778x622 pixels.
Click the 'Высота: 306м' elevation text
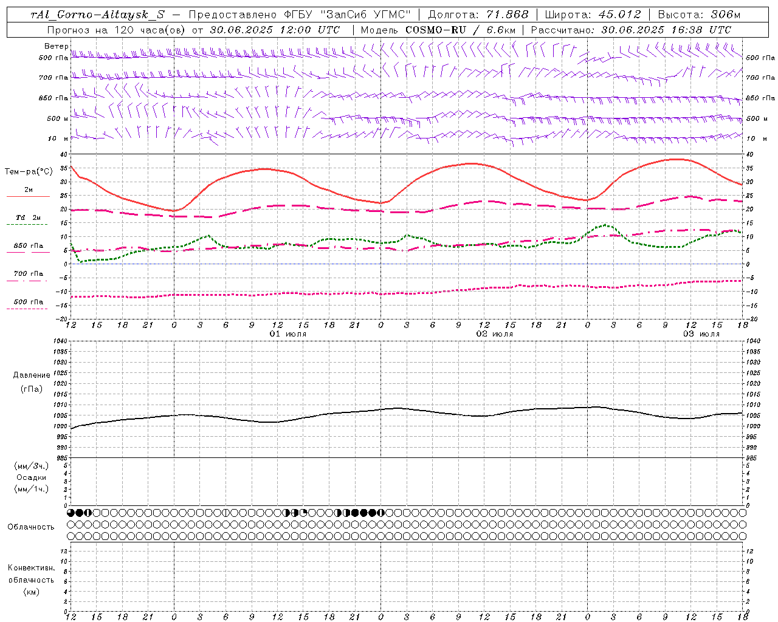[x=699, y=15]
